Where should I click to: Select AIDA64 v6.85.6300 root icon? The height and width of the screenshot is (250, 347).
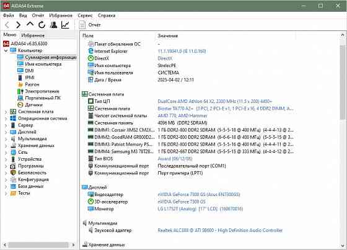coord(6,43)
